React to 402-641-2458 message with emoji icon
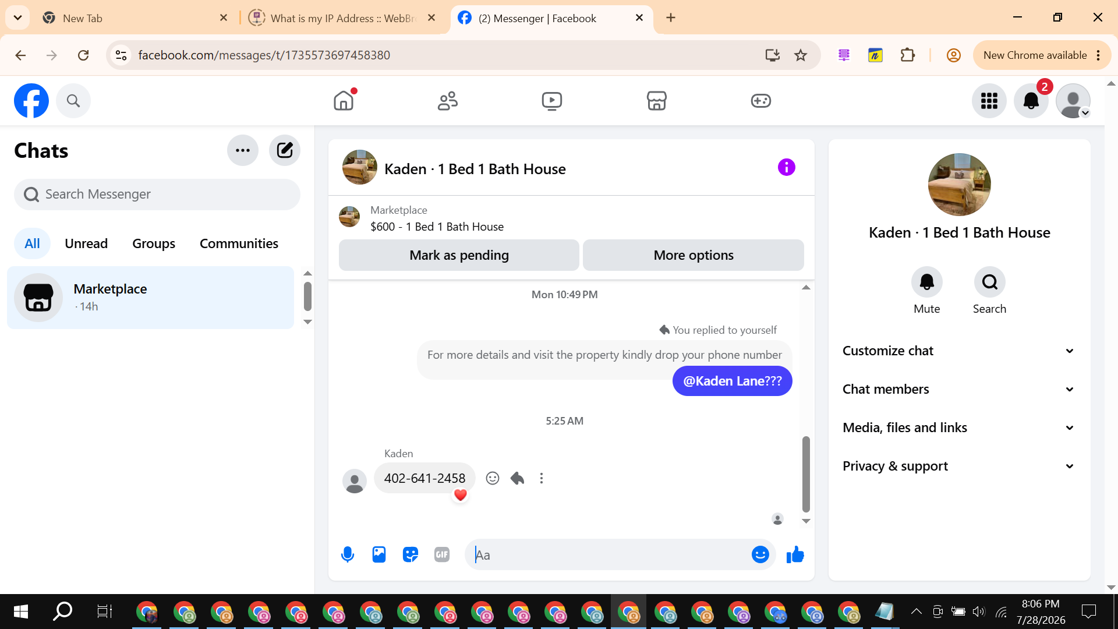Viewport: 1118px width, 629px height. 493,478
